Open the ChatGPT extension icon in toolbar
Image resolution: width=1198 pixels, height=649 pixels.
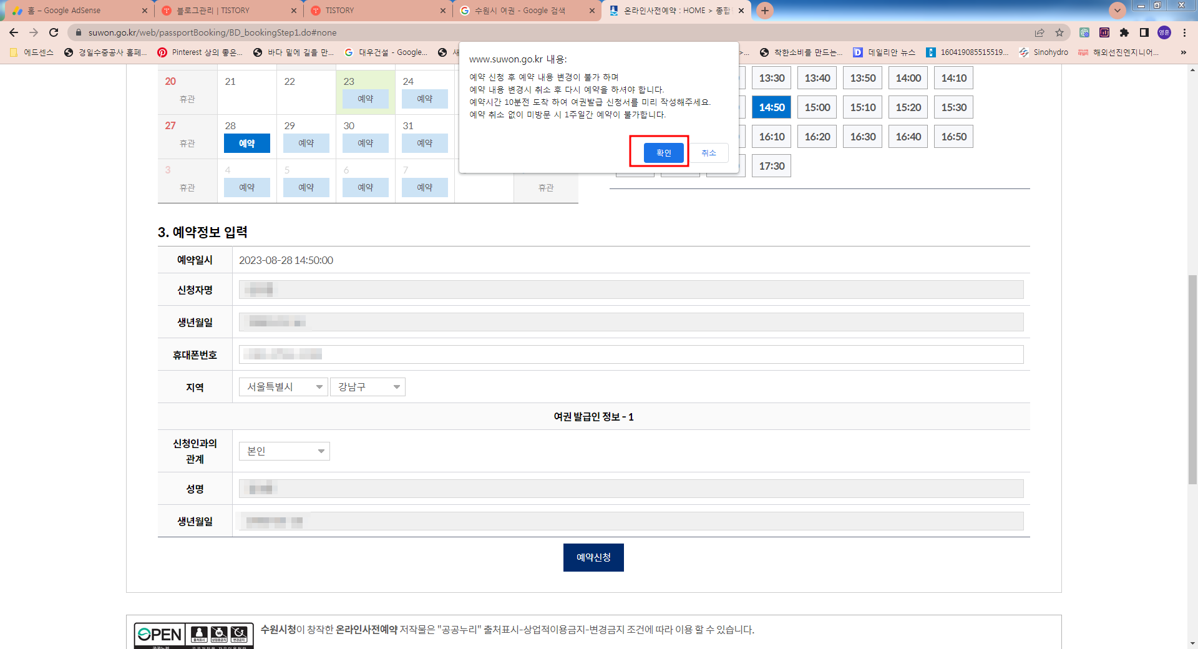(1084, 32)
